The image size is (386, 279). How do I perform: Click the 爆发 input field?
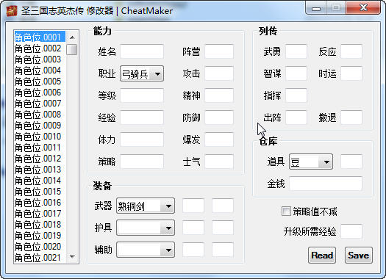coord(219,139)
